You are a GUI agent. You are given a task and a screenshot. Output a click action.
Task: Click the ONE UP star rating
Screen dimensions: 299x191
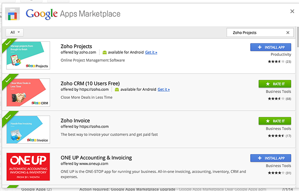click(276, 173)
